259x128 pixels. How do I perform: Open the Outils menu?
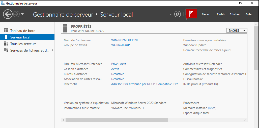pos(221,14)
